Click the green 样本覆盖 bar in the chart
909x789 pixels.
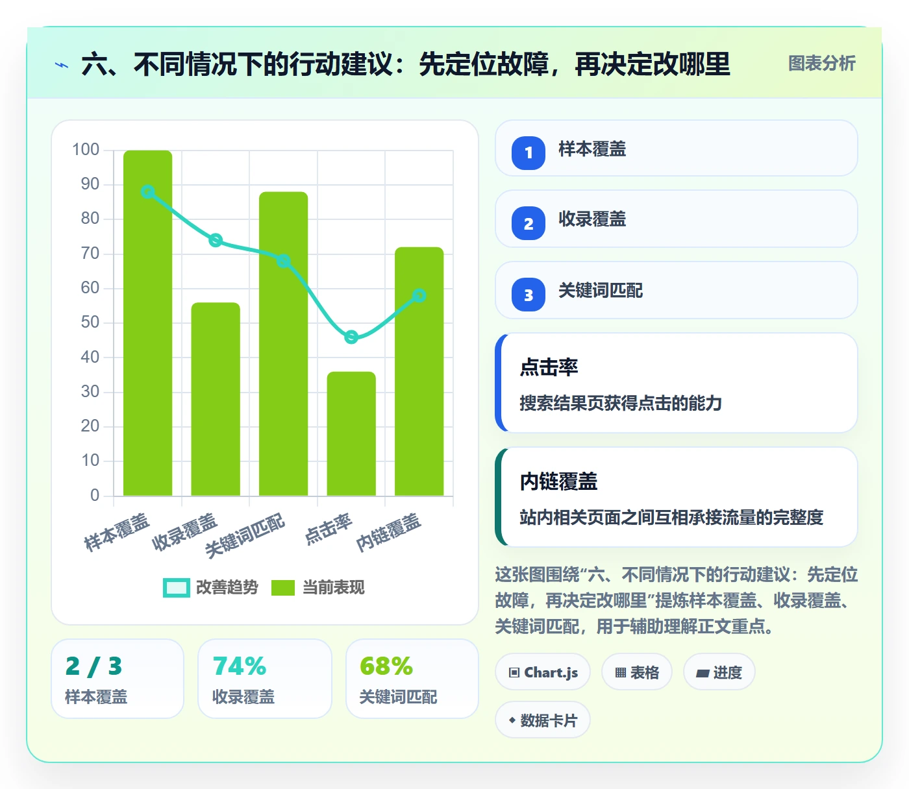click(148, 323)
